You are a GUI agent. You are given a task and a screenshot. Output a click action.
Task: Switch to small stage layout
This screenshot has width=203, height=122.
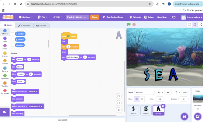[x=189, y=24]
